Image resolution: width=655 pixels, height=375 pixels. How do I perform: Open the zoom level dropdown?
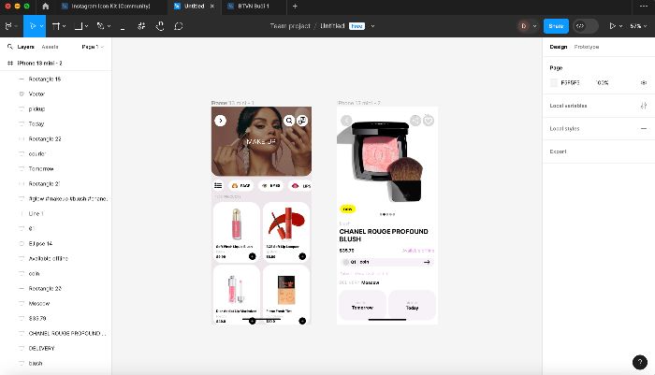638,26
